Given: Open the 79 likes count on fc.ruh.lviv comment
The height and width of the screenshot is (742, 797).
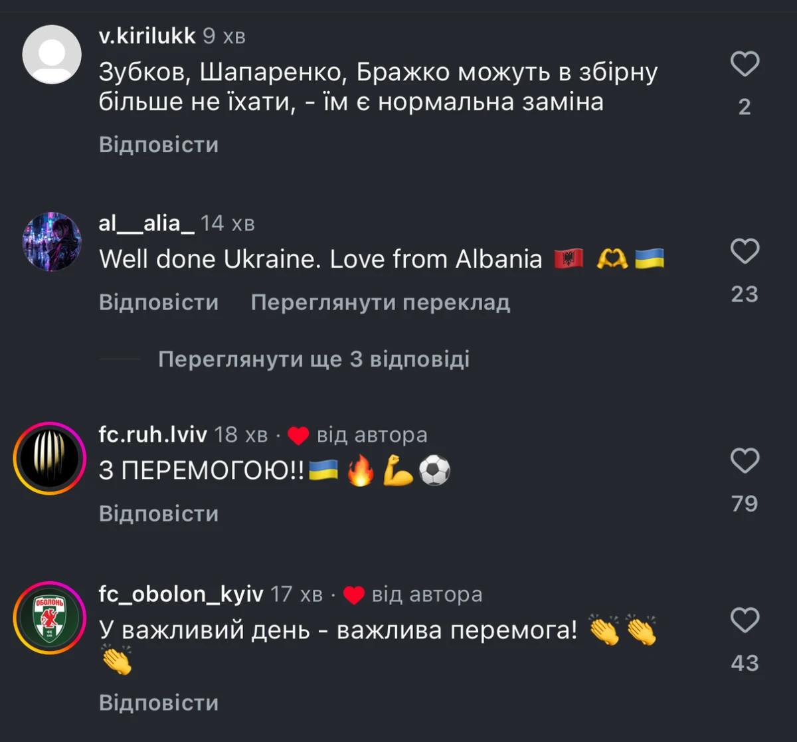Looking at the screenshot, I should (x=745, y=504).
